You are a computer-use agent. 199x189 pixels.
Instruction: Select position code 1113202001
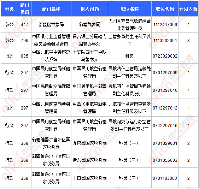coord(165,41)
